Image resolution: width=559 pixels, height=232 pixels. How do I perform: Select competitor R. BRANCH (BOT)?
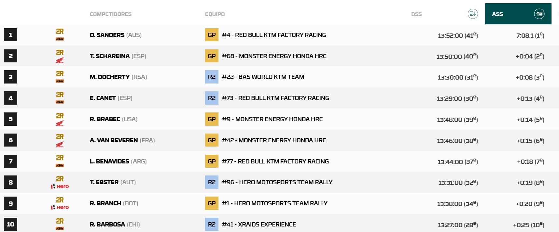114,203
